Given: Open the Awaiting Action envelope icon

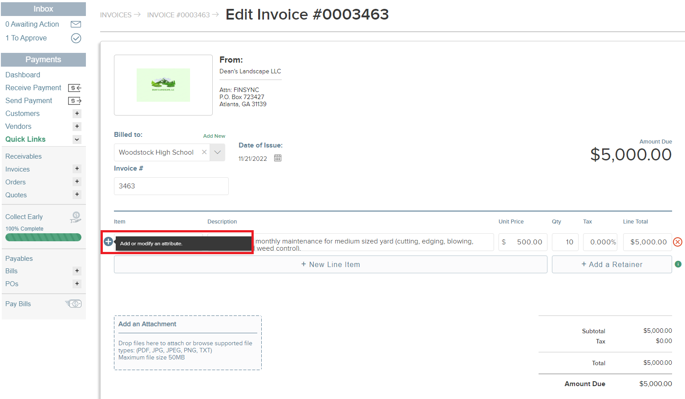Looking at the screenshot, I should [76, 24].
